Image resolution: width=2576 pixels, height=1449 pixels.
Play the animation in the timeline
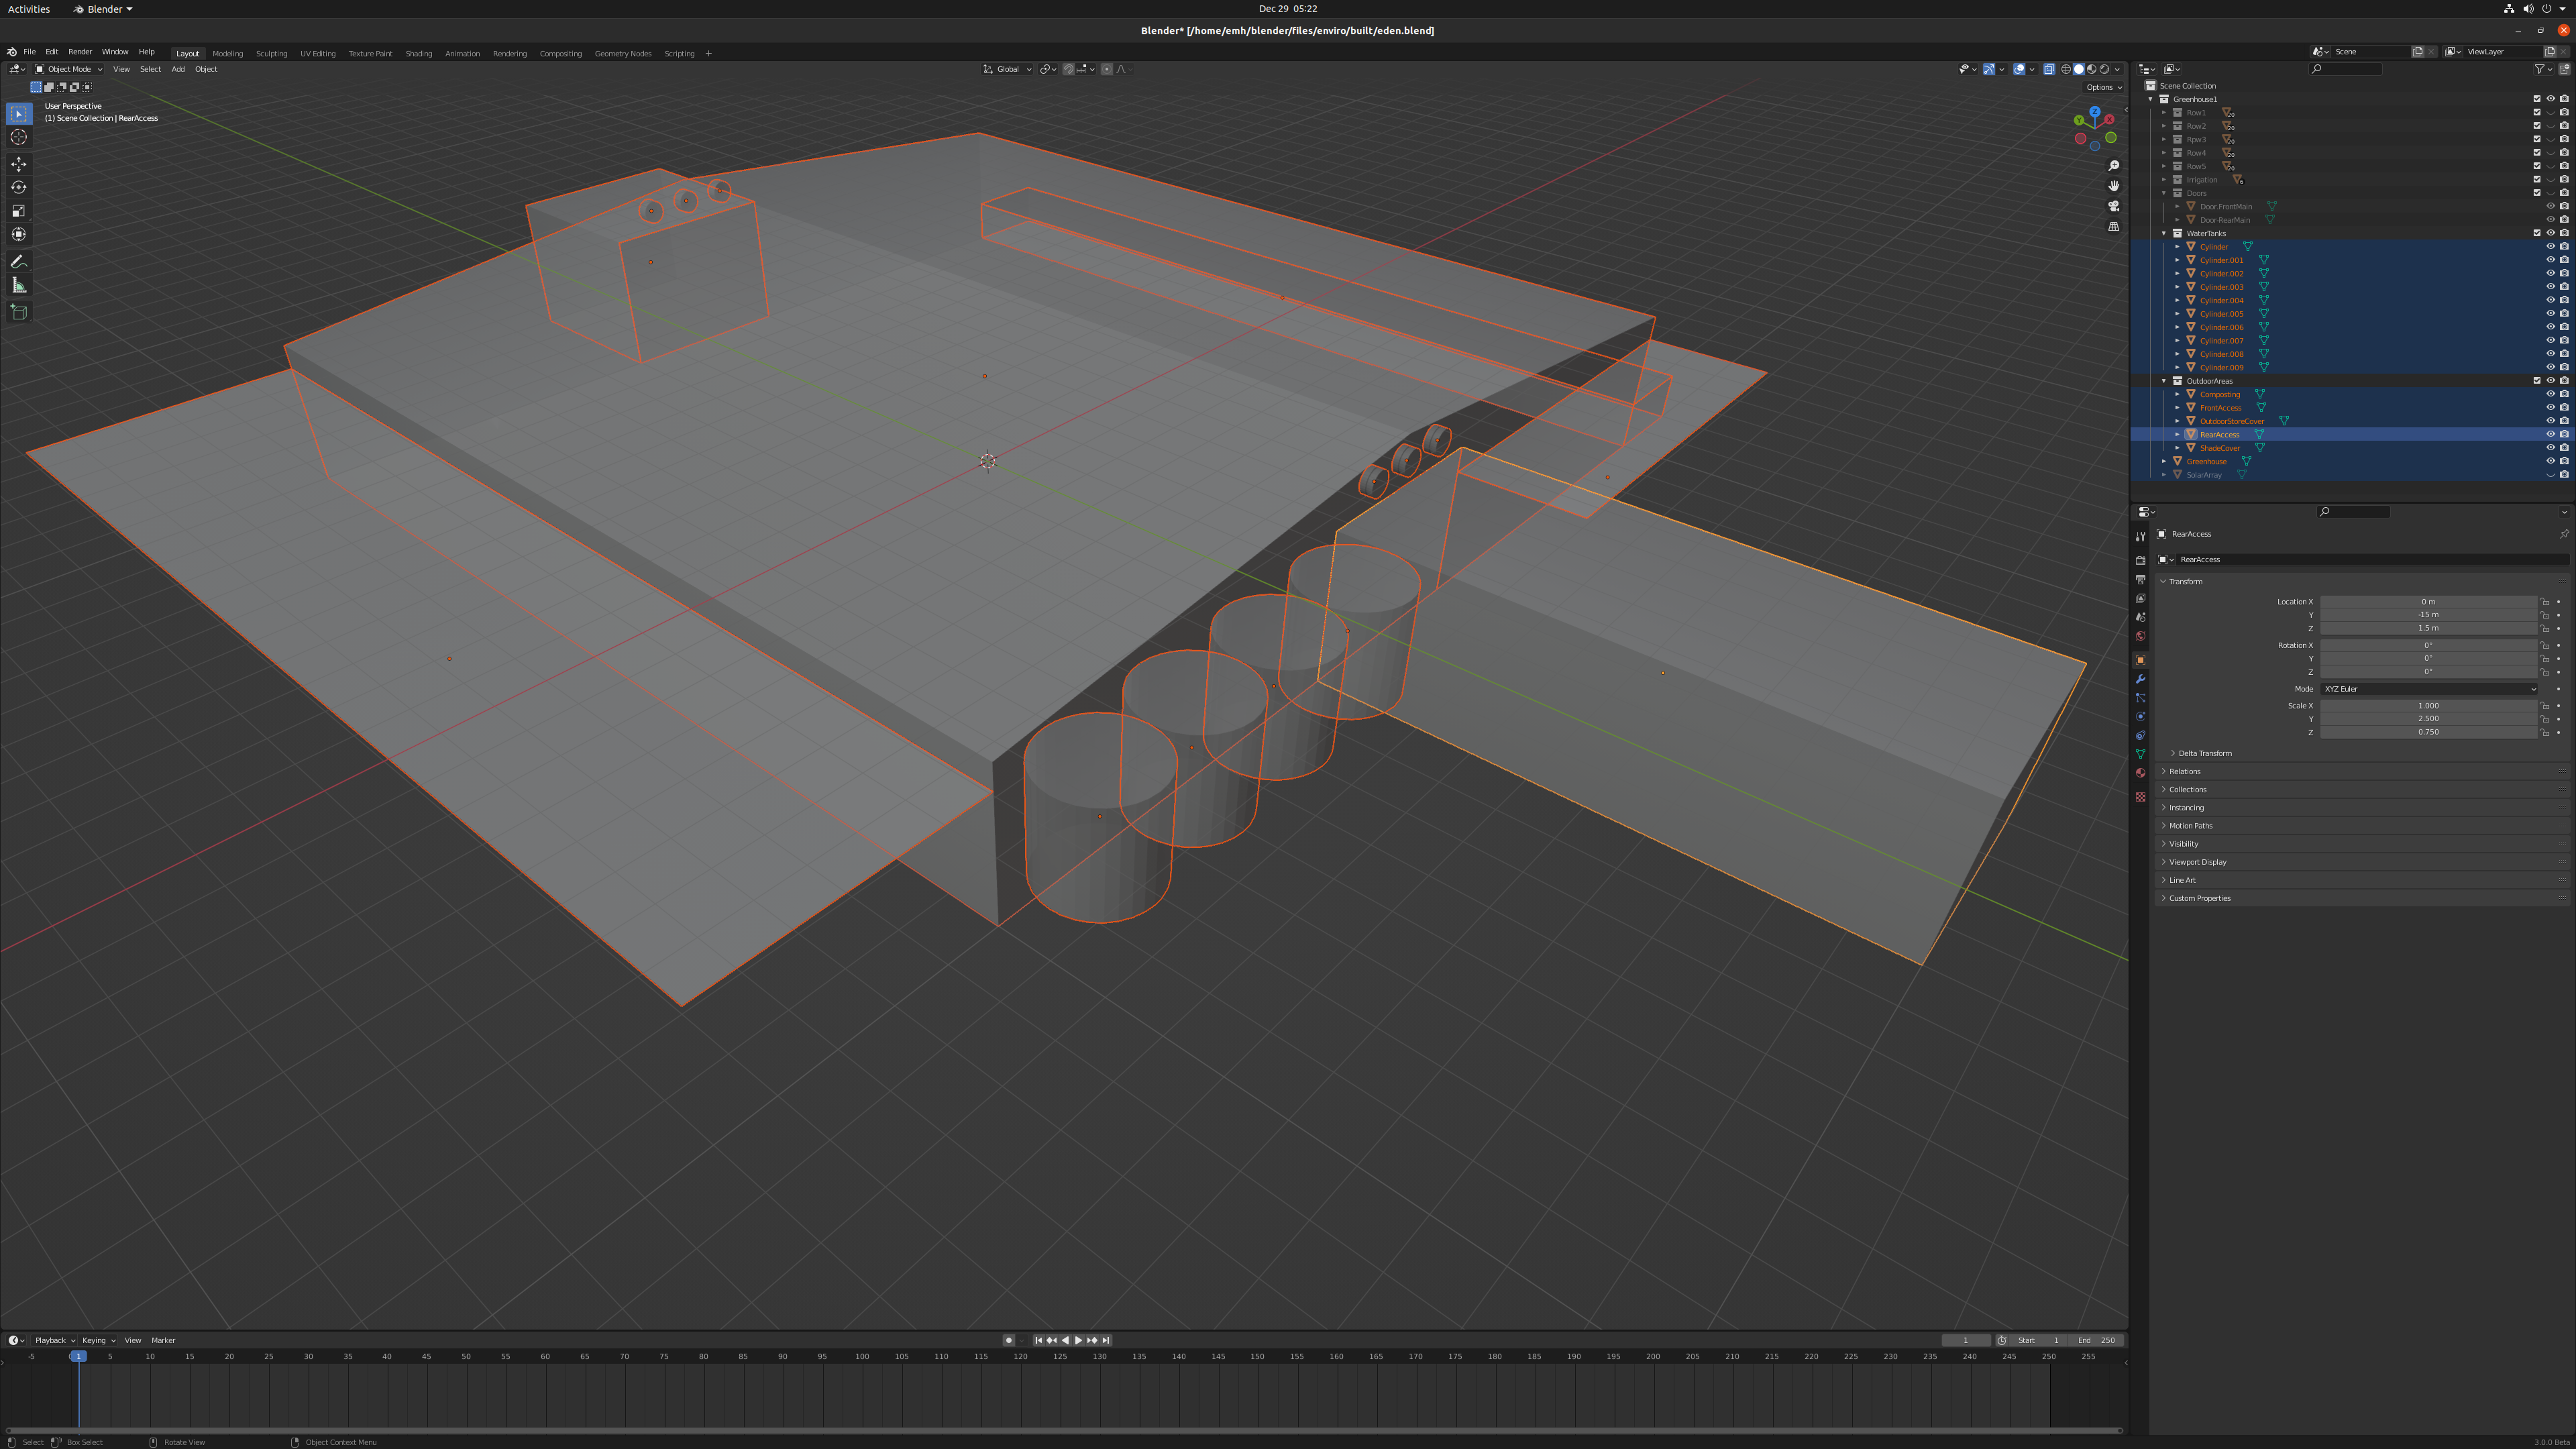pos(1078,1340)
